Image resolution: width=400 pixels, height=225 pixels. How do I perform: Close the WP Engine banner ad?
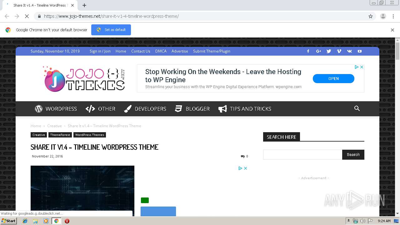pyautogui.click(x=362, y=67)
